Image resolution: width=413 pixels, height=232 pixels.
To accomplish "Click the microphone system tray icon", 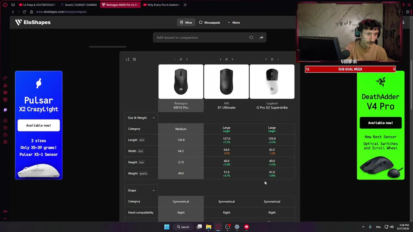I will pos(370,227).
